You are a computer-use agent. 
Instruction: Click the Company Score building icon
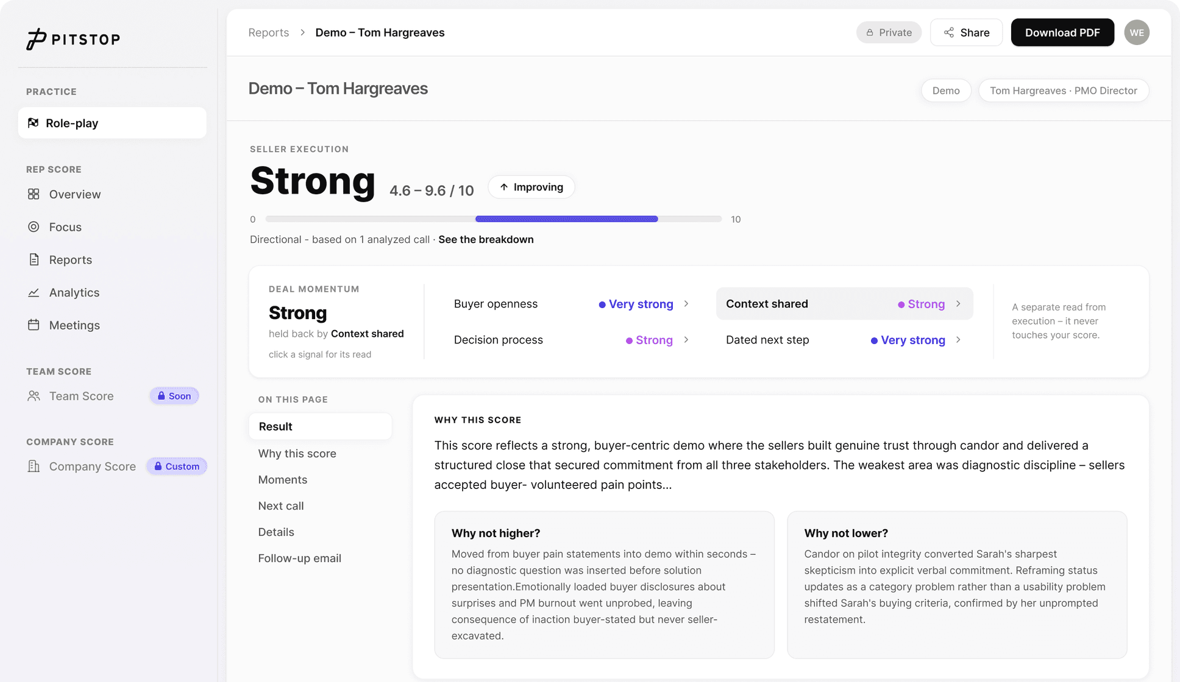pyautogui.click(x=34, y=466)
